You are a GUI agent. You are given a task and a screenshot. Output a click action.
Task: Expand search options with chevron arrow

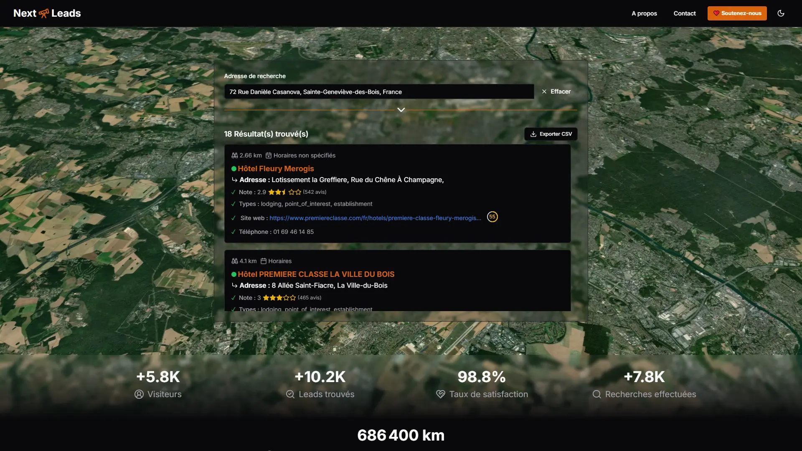[x=401, y=110]
